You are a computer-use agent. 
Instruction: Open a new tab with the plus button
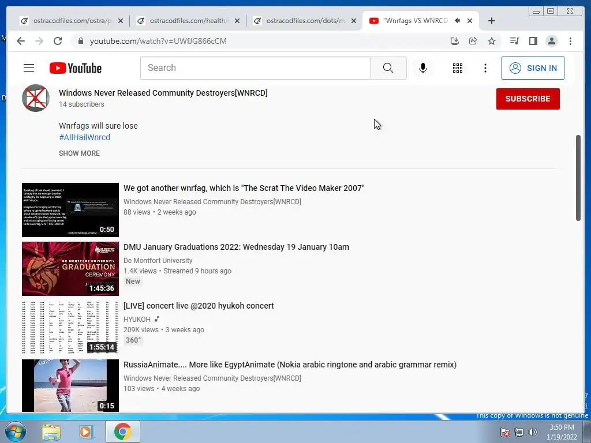point(492,21)
